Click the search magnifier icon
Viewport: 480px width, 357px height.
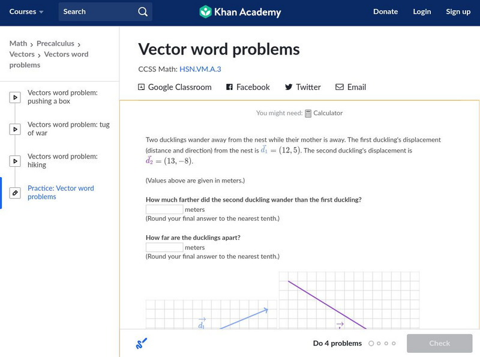tap(142, 12)
